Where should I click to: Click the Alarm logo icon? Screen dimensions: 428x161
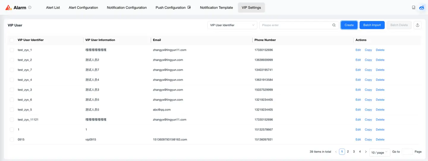pyautogui.click(x=9, y=8)
